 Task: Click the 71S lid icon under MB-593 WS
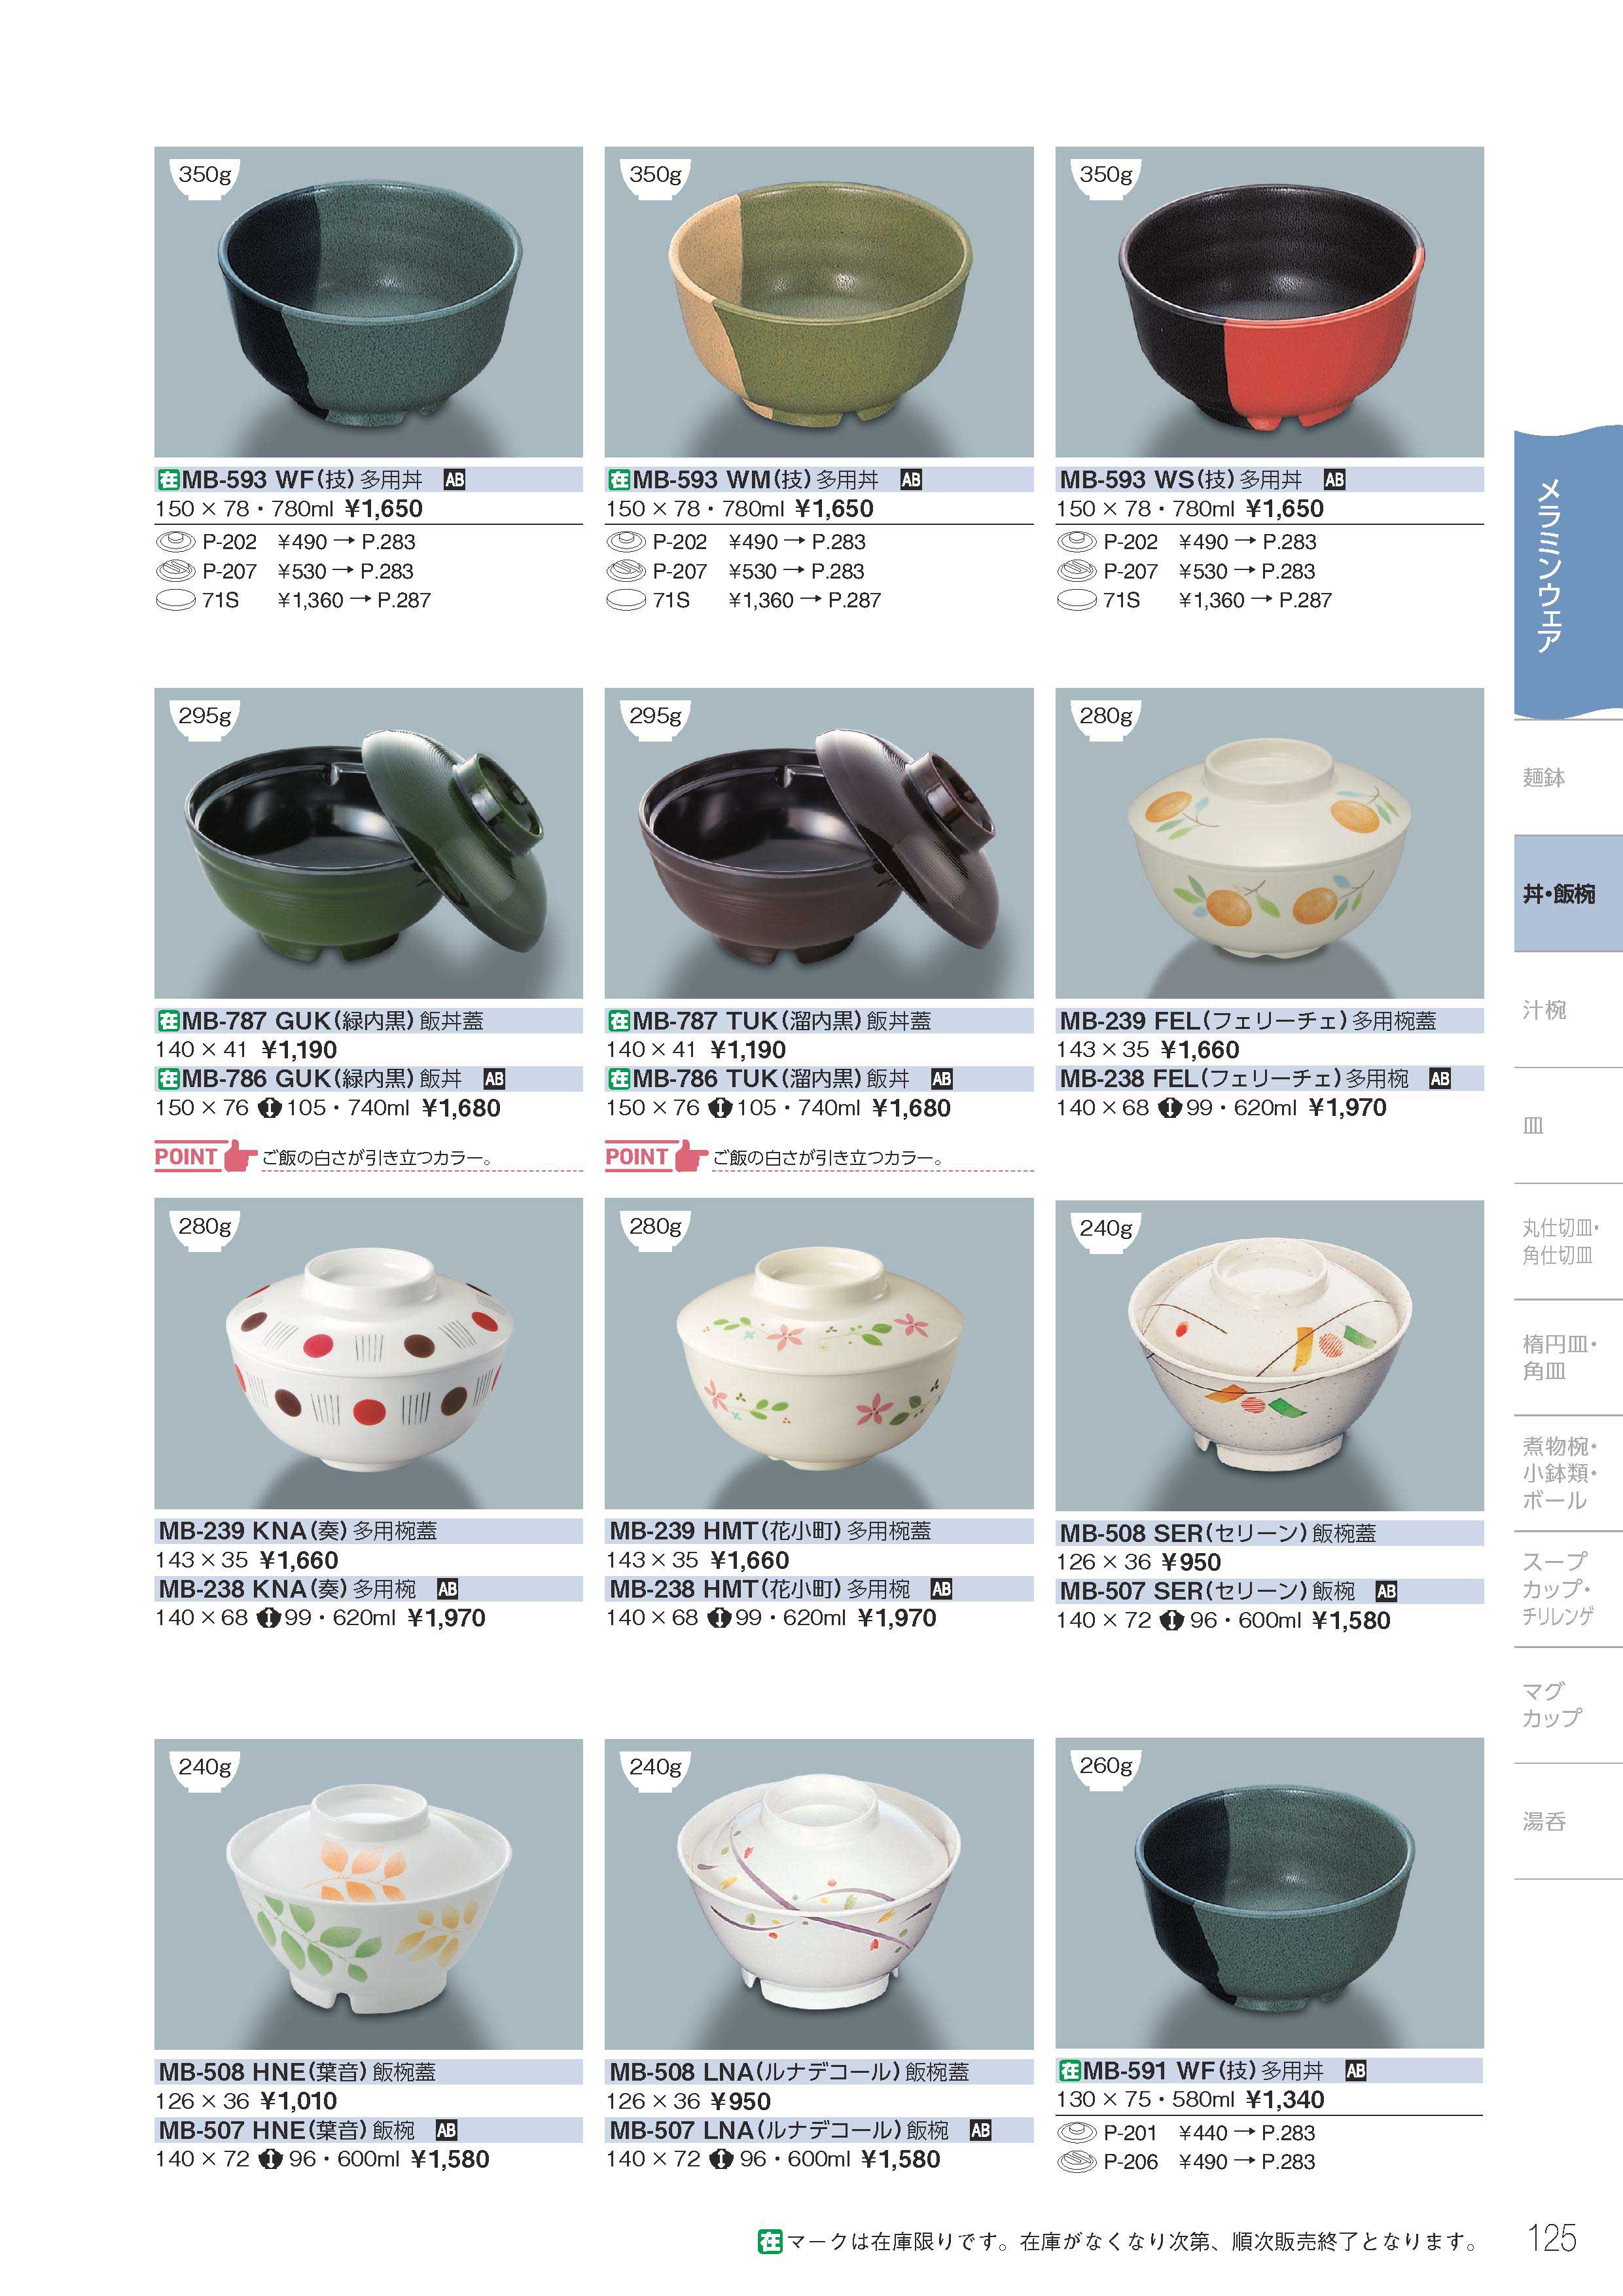(1077, 601)
